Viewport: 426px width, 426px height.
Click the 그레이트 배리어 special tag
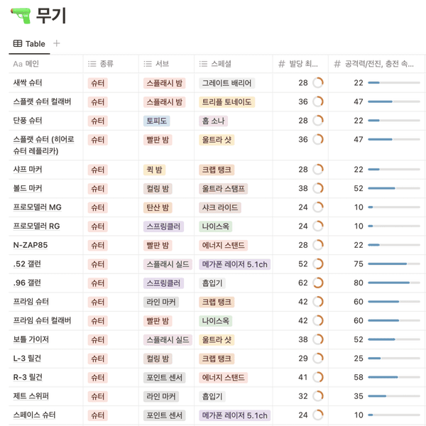[x=226, y=83]
